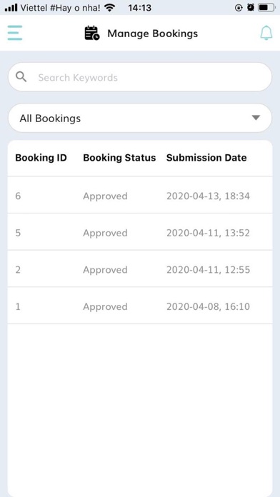Tap the battery indicator icon

pyautogui.click(x=266, y=8)
